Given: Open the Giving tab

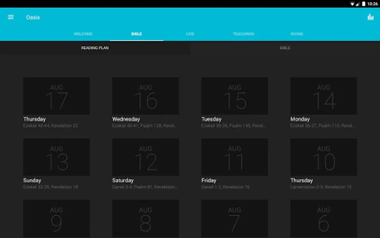Looking at the screenshot, I should [297, 34].
